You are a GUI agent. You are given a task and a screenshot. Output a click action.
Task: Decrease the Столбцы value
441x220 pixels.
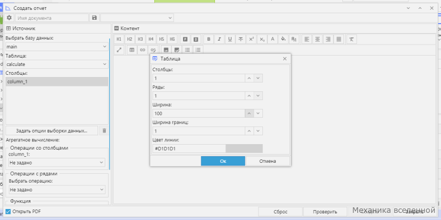pos(258,78)
